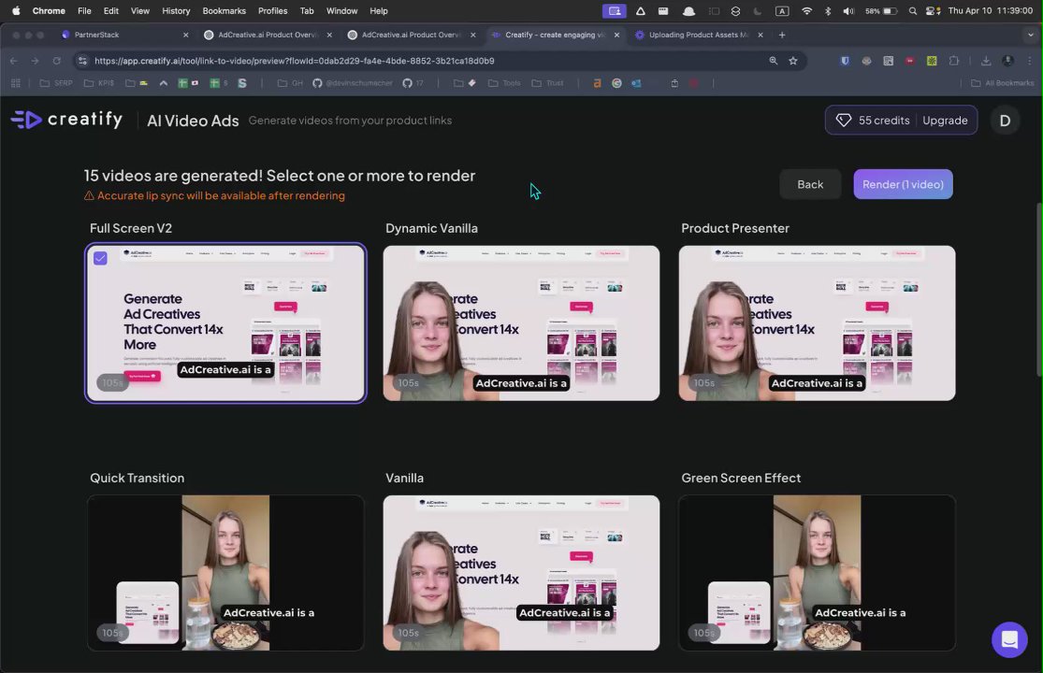
Task: Open the Chrome profile avatar icon
Action: (1007, 61)
